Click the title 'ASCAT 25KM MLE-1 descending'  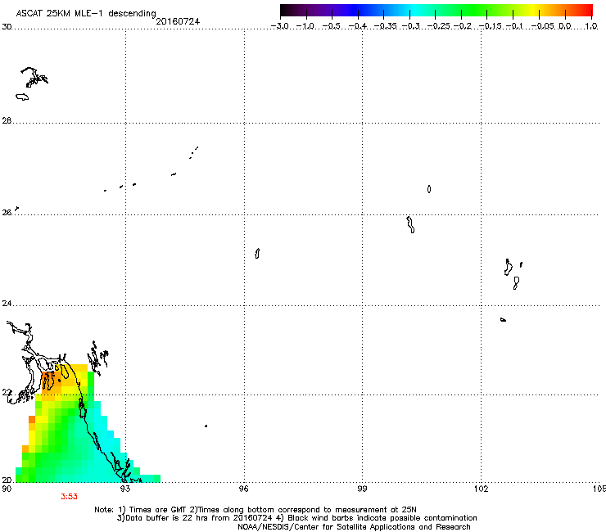click(86, 13)
